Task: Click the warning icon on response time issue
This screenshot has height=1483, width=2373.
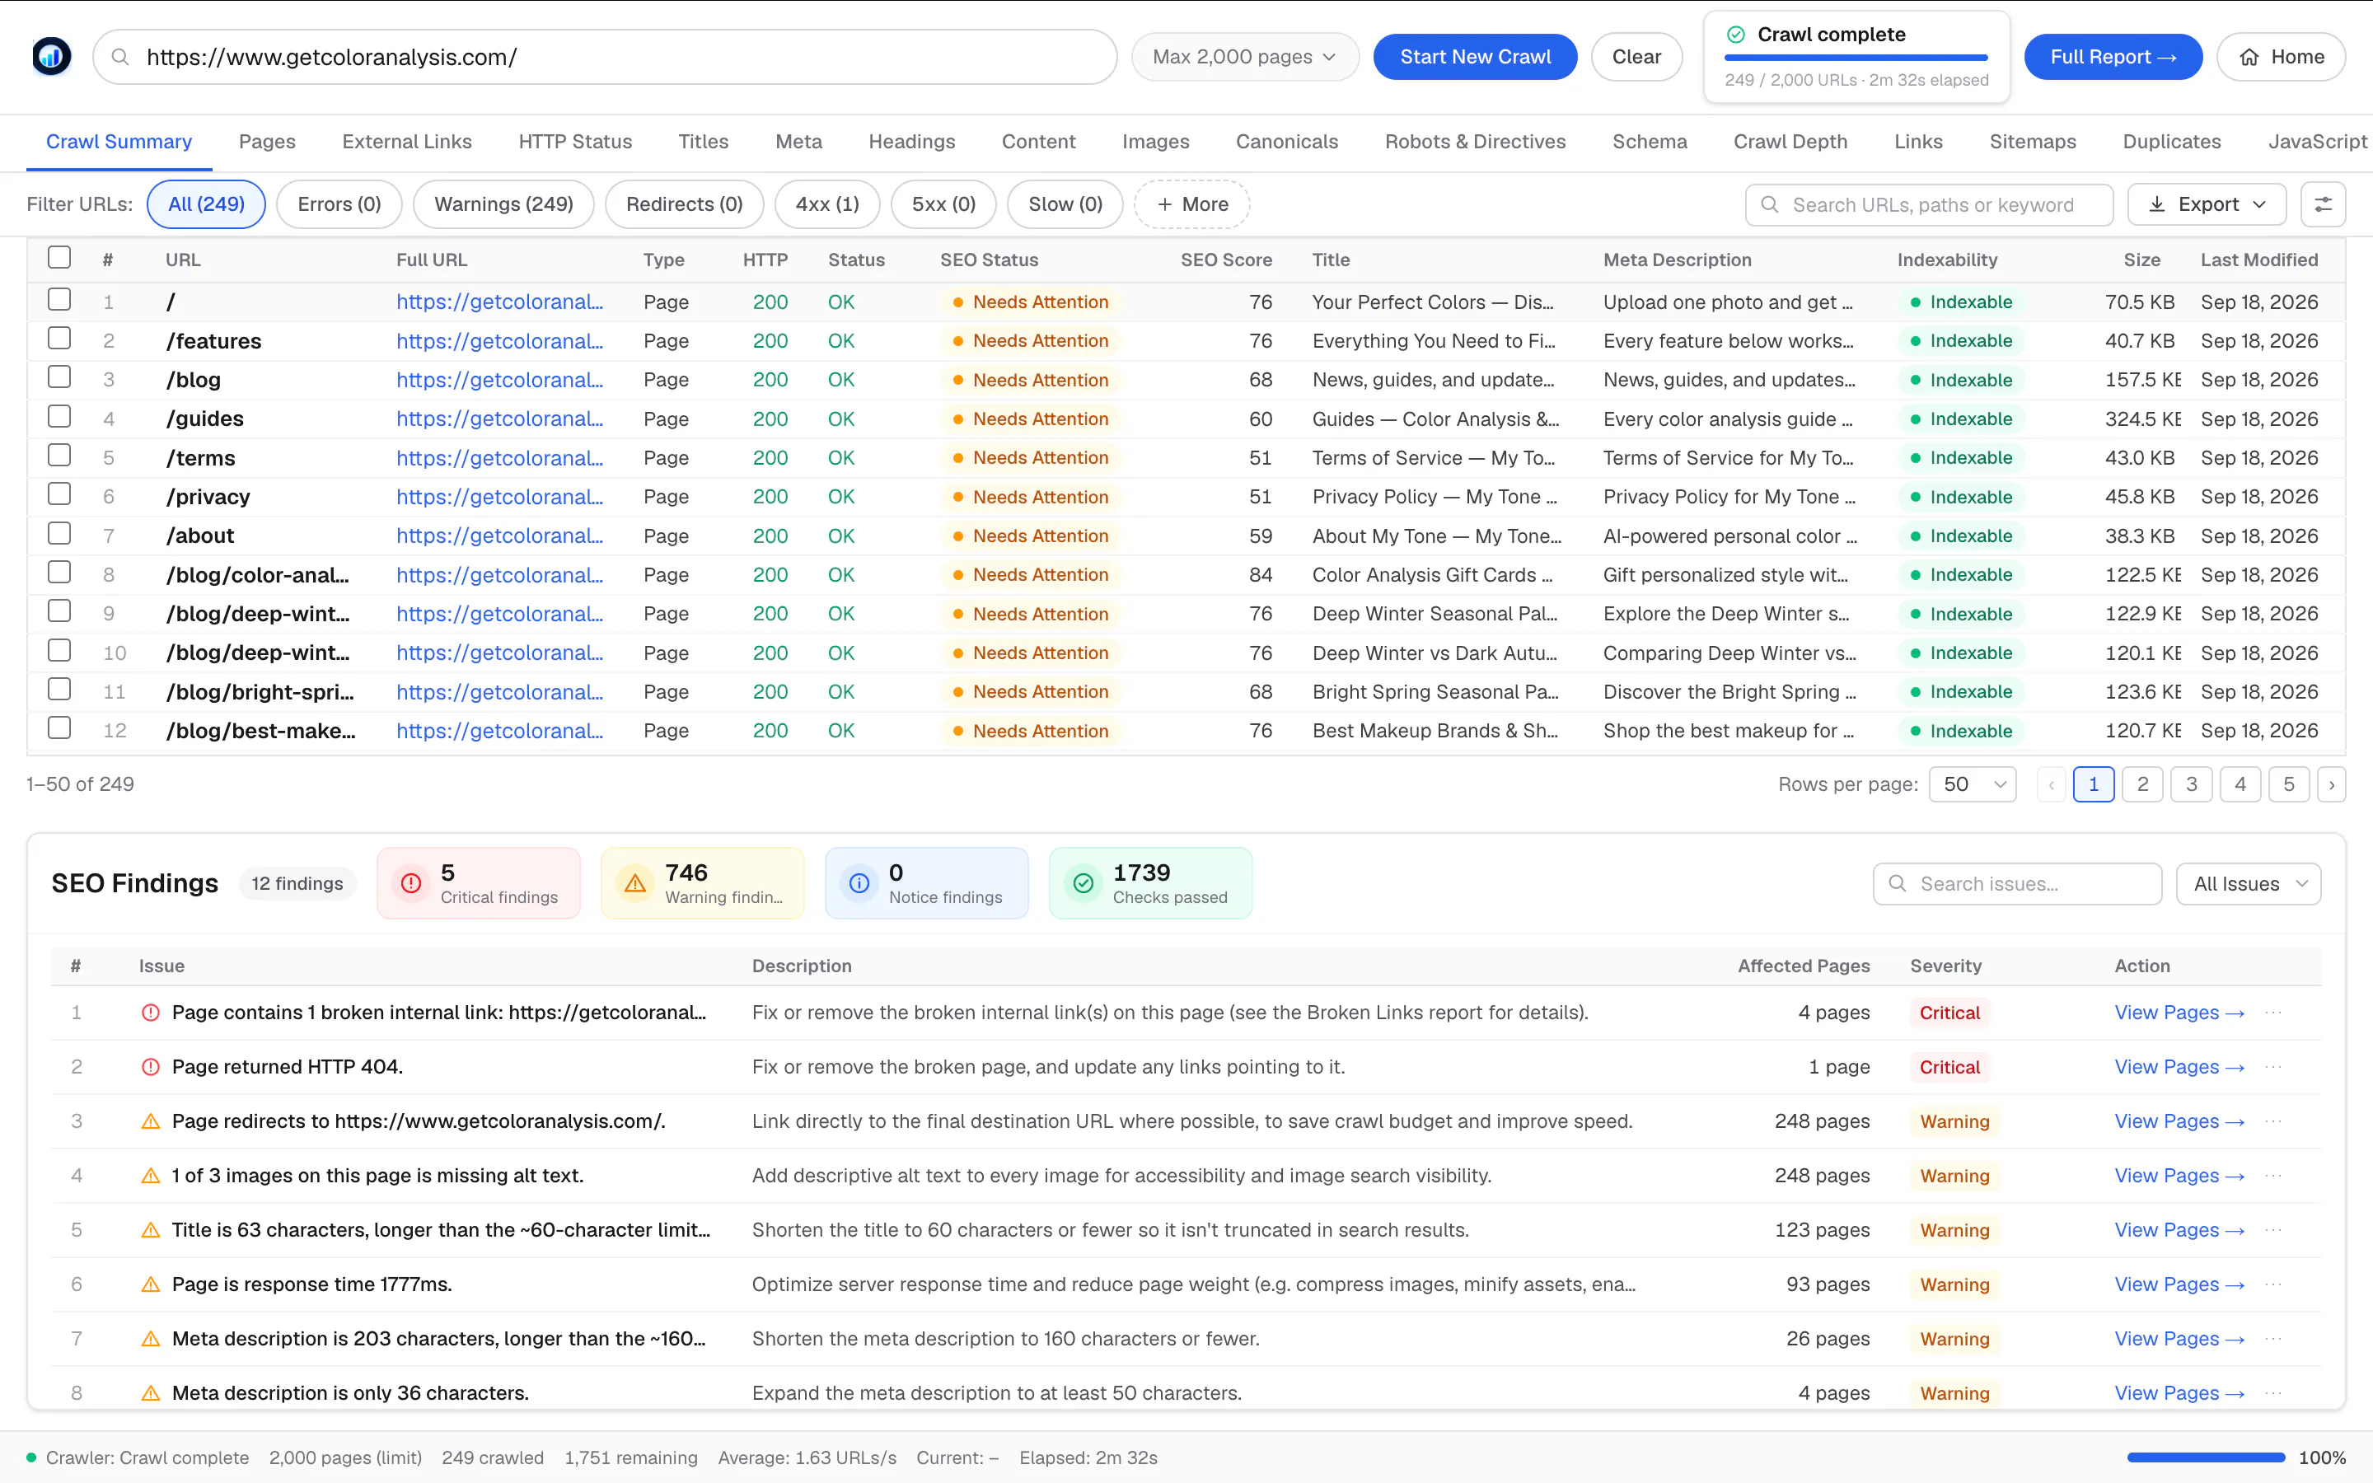Action: point(151,1284)
